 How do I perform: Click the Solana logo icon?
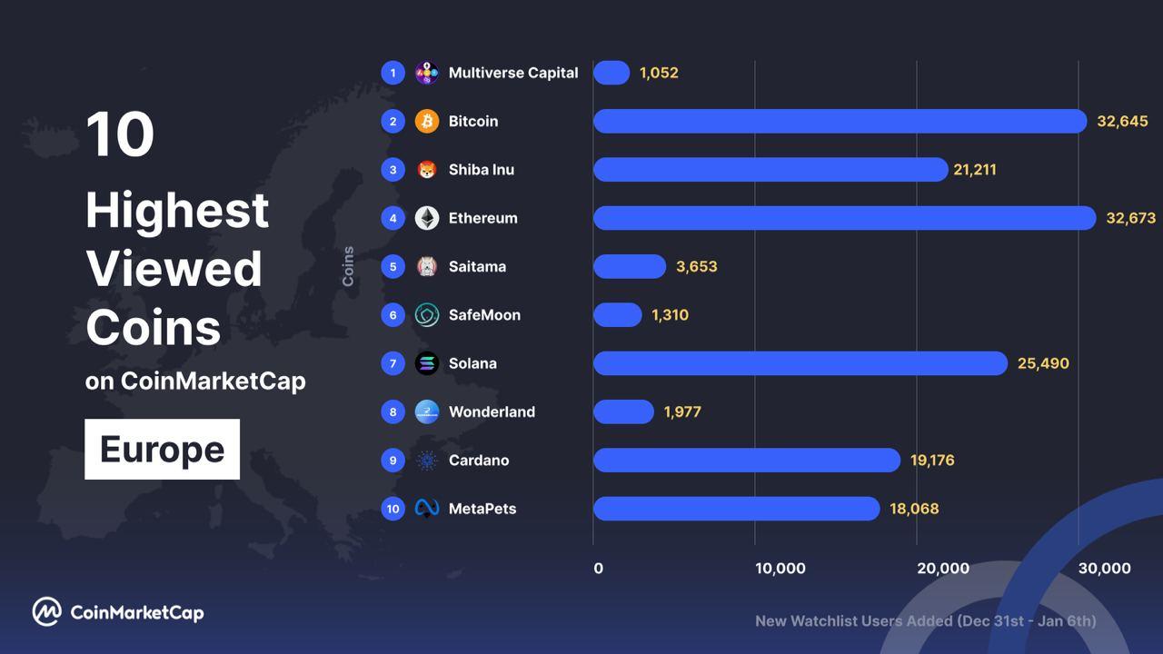(x=427, y=363)
